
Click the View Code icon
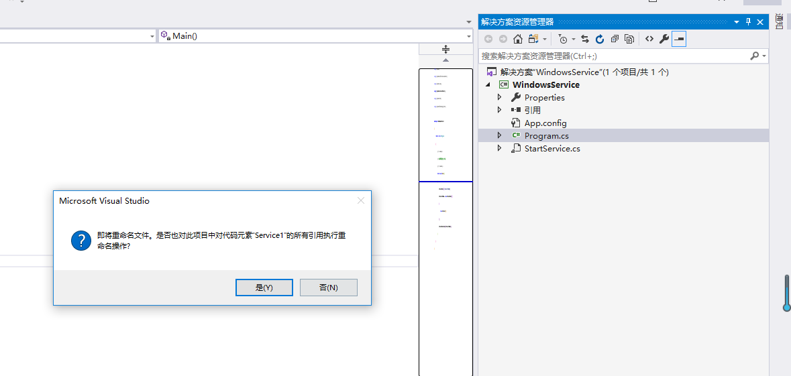tap(649, 39)
